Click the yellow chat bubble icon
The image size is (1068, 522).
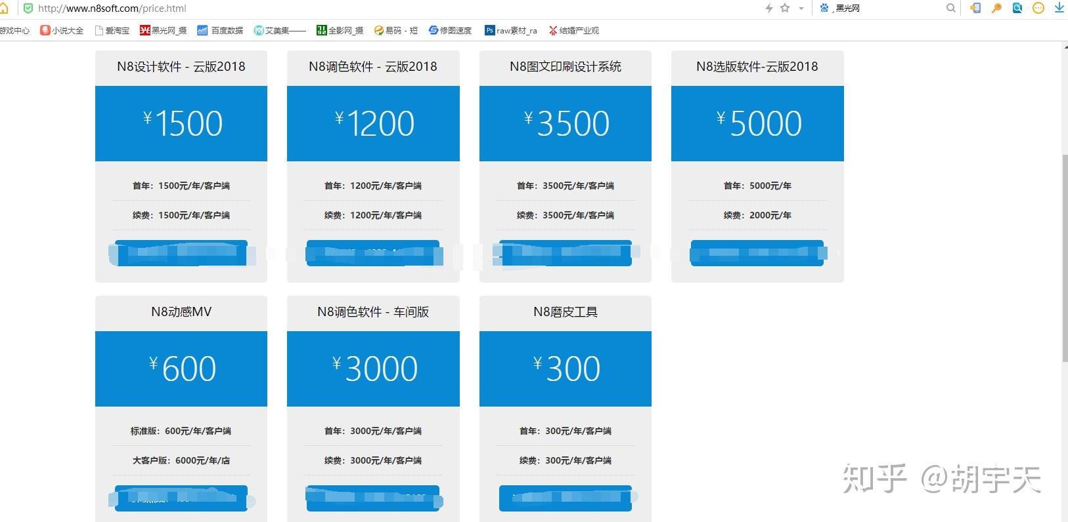pyautogui.click(x=1038, y=8)
